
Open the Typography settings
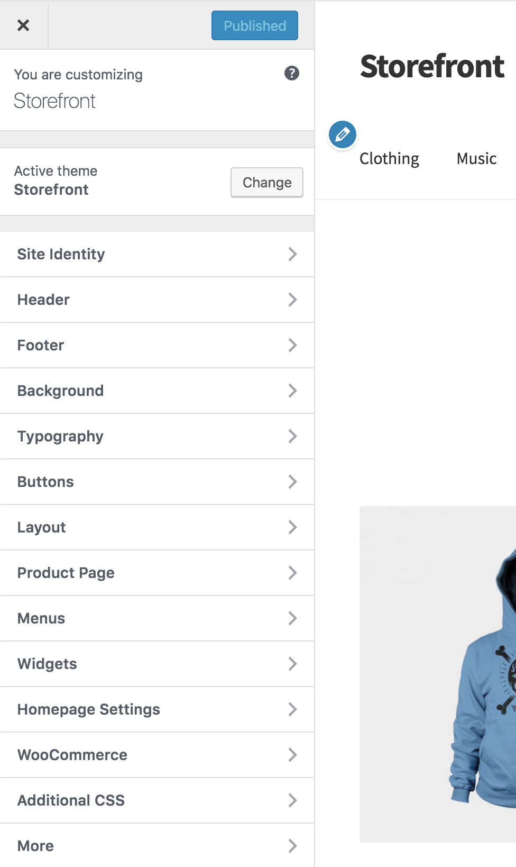pos(158,436)
